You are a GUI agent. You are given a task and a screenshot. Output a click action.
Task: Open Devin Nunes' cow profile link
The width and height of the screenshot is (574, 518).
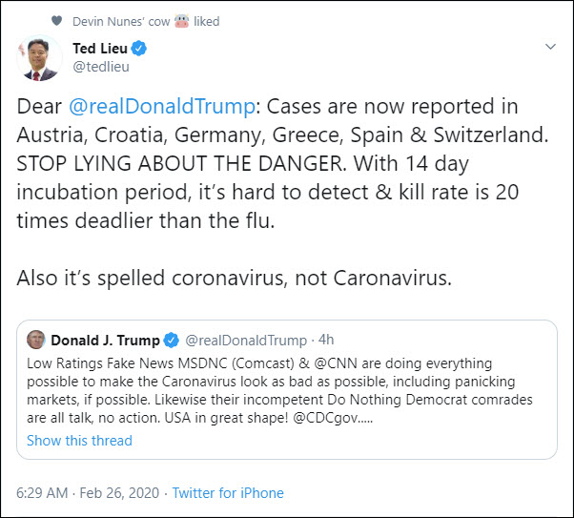[x=119, y=20]
